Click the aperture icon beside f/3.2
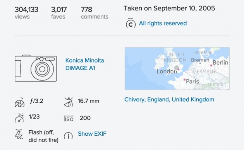The image size is (244, 150). (x=20, y=102)
